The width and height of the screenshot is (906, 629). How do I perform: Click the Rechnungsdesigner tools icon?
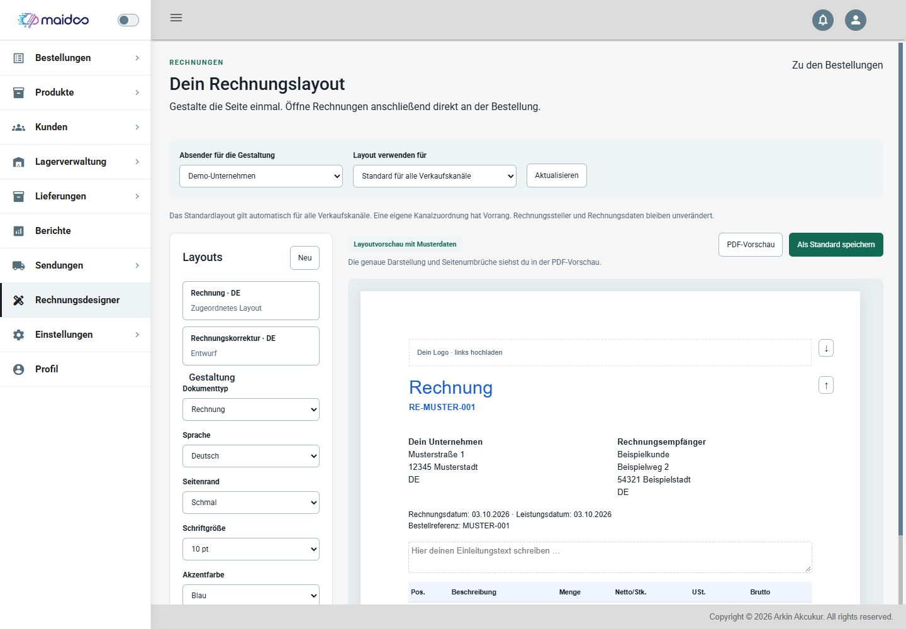(19, 300)
